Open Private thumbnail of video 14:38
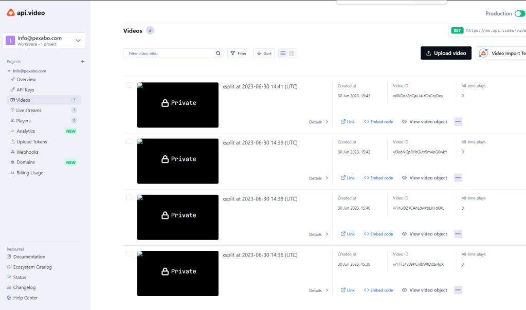The width and height of the screenshot is (526, 310). click(178, 217)
